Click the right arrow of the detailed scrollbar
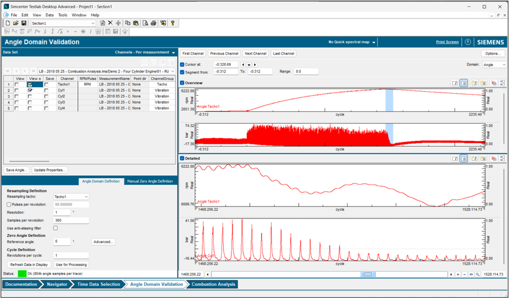Image resolution: width=509 pixels, height=298 pixels. (x=451, y=274)
